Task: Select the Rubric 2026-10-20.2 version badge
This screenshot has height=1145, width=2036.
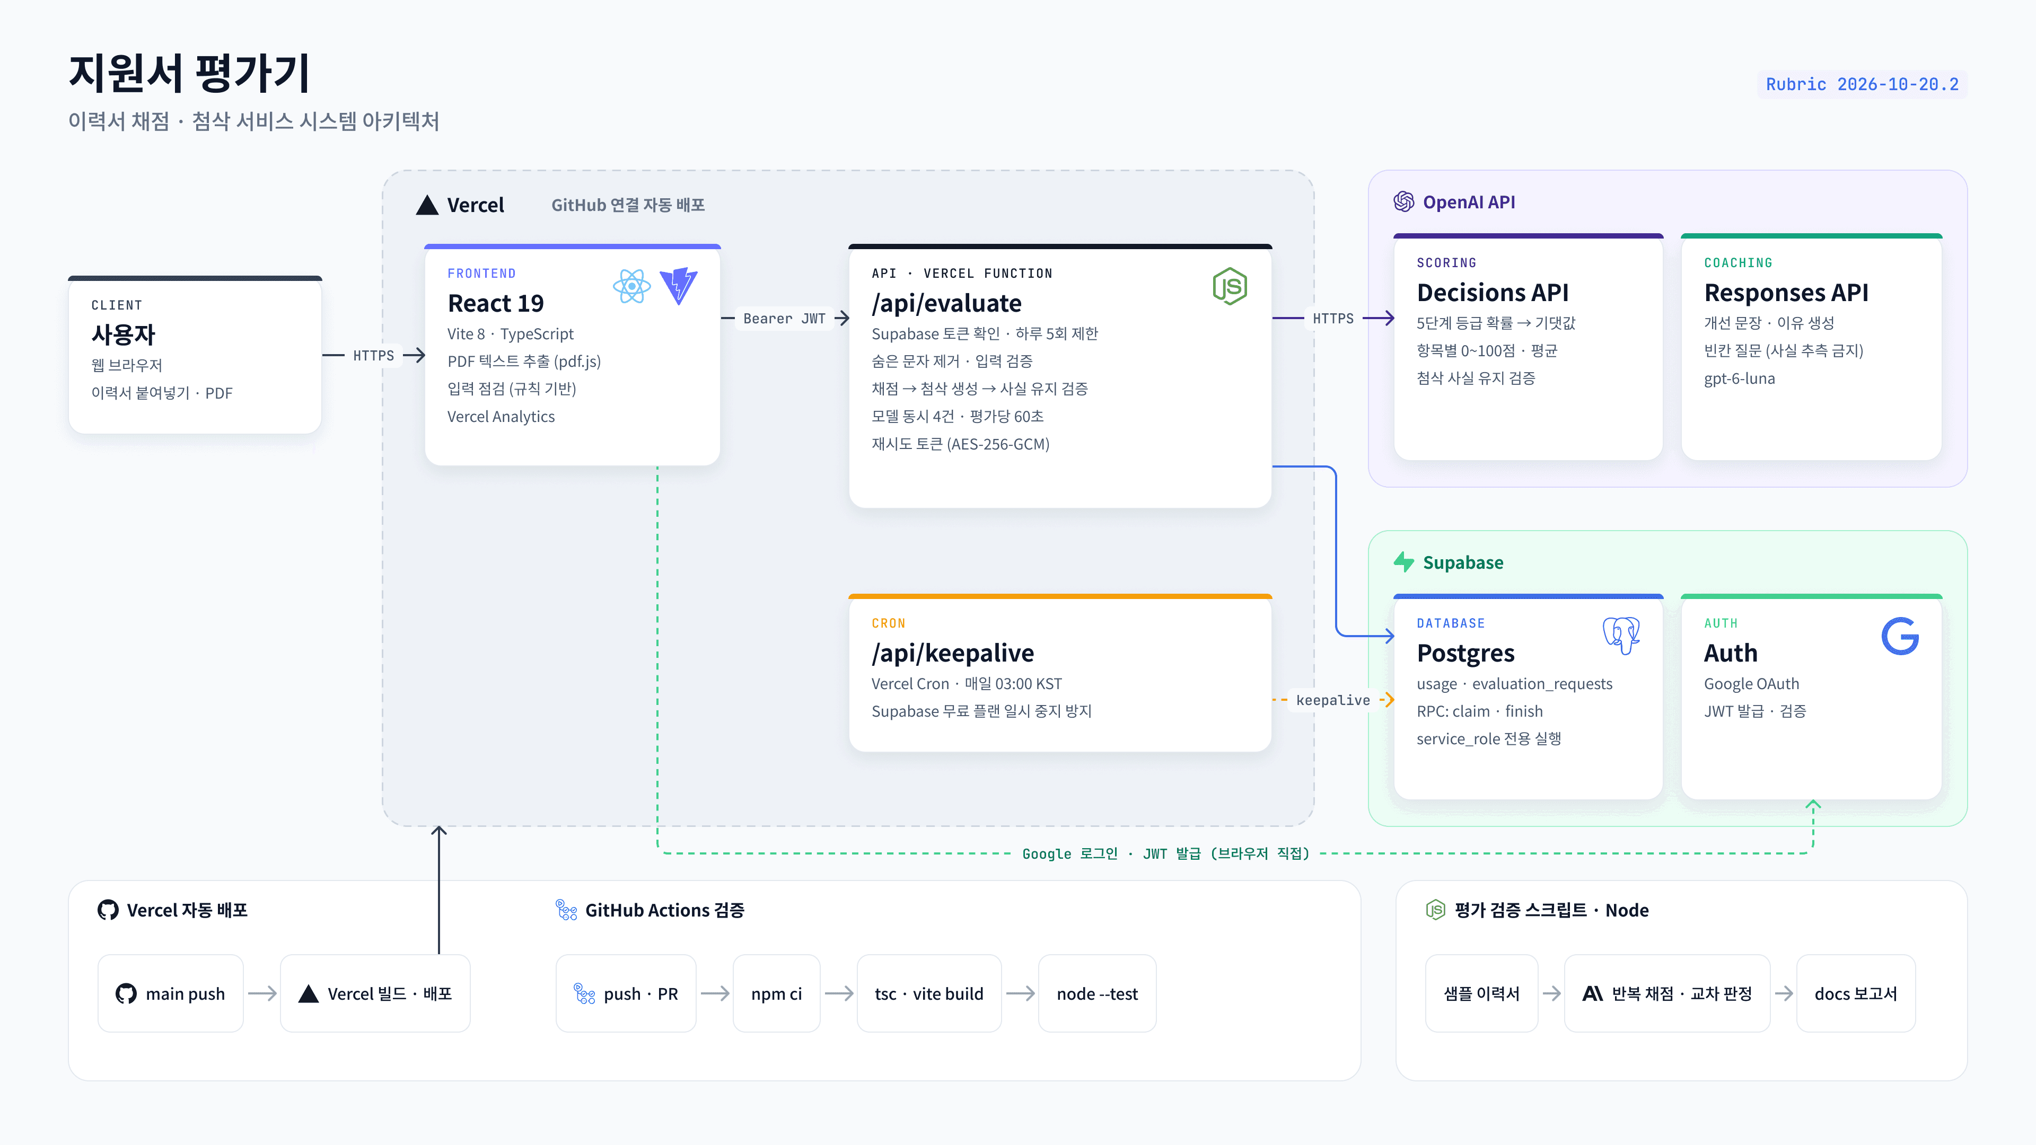Action: pos(1862,85)
